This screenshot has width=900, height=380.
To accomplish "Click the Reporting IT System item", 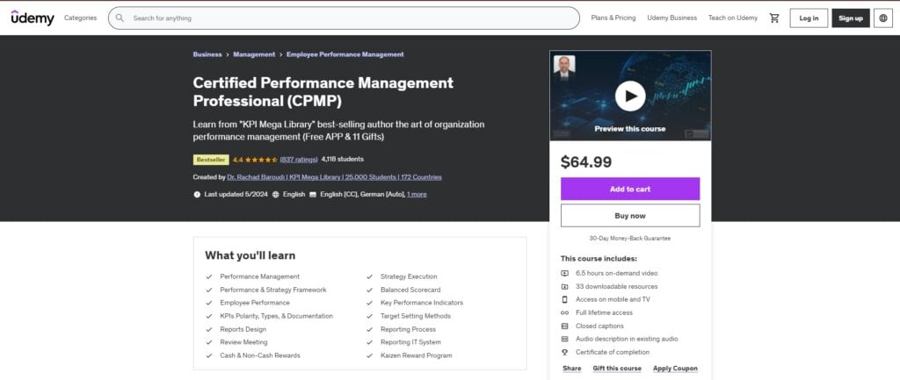I will [x=410, y=342].
